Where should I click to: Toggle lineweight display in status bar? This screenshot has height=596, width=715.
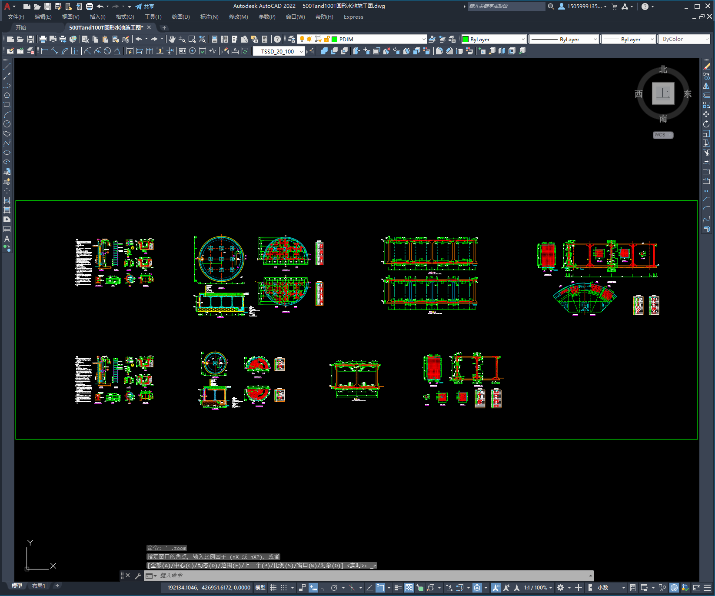pyautogui.click(x=398, y=588)
